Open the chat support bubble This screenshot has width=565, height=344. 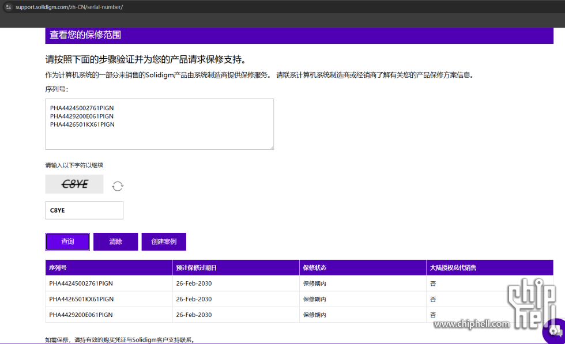click(555, 331)
